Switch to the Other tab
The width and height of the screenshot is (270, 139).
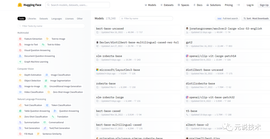[x=80, y=18]
